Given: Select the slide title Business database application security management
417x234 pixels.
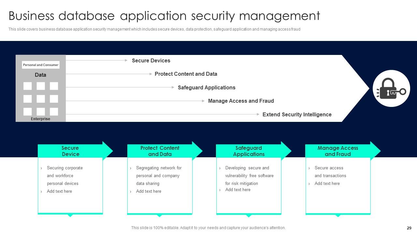Looking at the screenshot, I should click(x=164, y=16).
